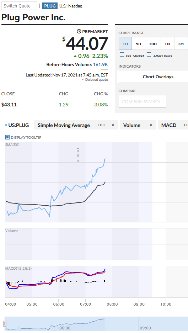
Task: Remove the Volume indicator with X
Action: (x=151, y=125)
